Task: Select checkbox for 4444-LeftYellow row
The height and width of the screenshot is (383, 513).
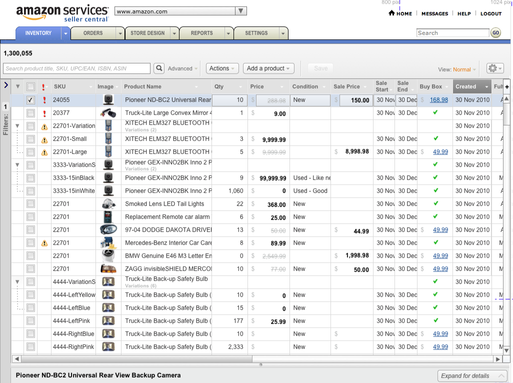Action: [x=31, y=295]
